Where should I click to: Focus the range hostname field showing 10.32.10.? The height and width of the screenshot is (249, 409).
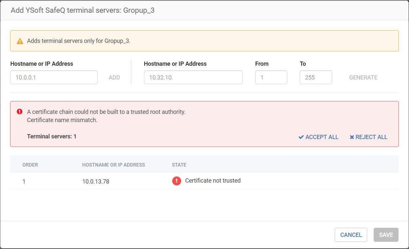click(x=193, y=77)
